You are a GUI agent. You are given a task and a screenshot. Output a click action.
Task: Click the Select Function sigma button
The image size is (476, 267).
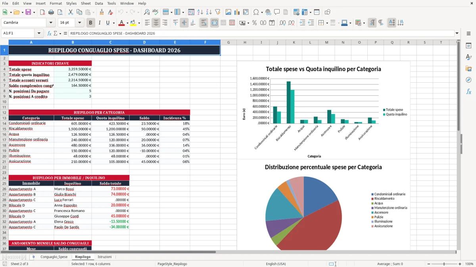tap(55, 33)
